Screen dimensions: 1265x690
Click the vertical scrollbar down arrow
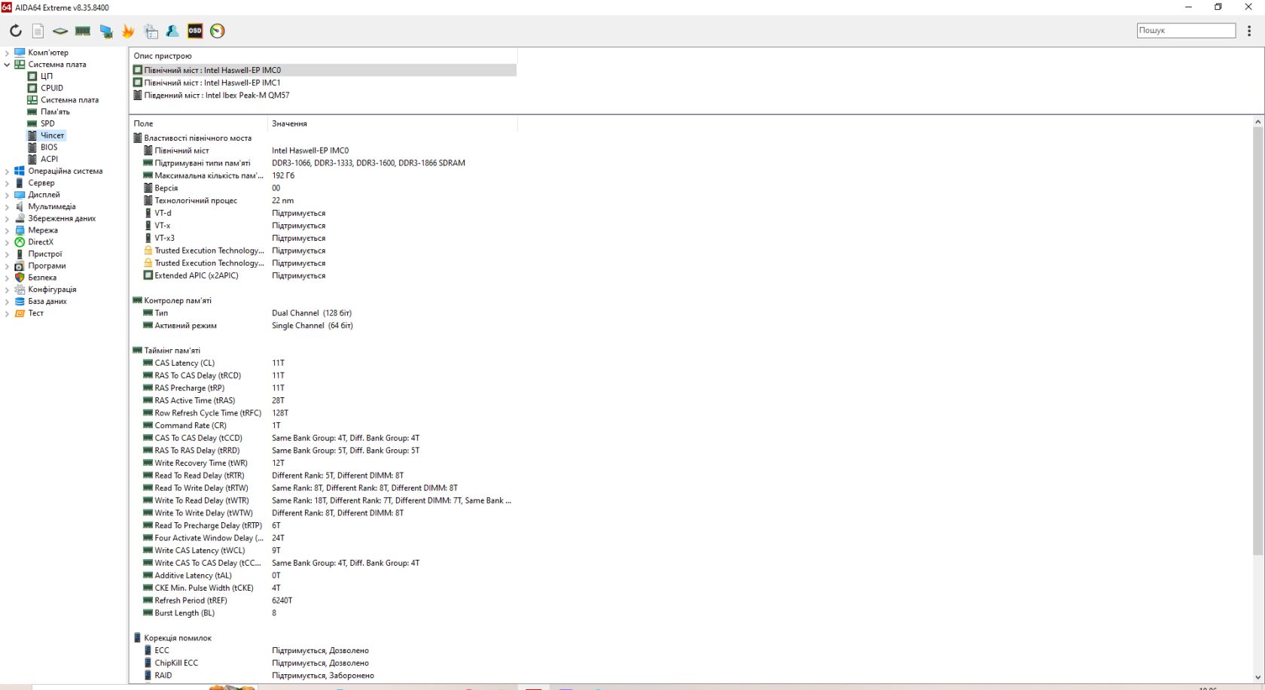click(x=1258, y=678)
